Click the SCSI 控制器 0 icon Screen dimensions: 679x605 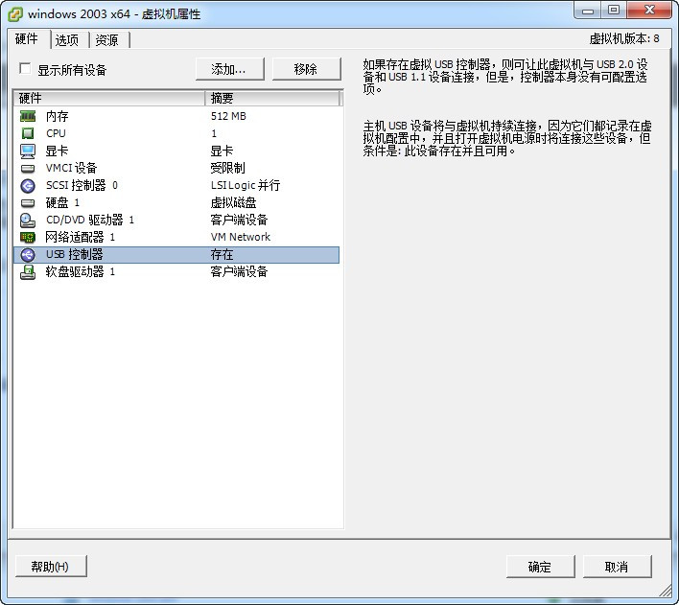(x=28, y=185)
